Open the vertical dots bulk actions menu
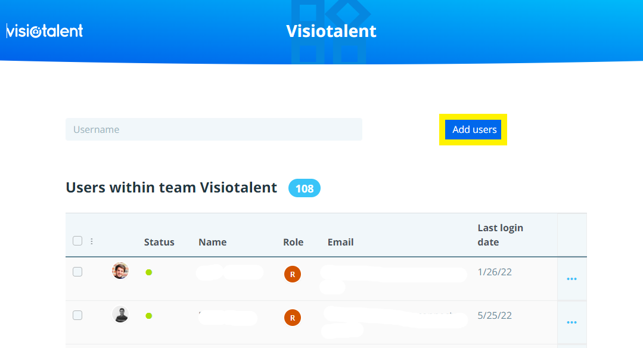This screenshot has height=348, width=643. [92, 241]
